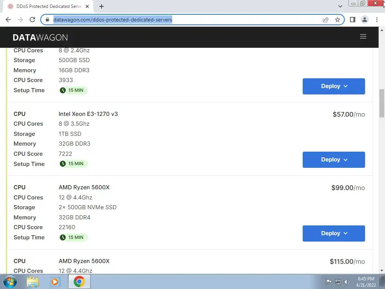Click the 15 MIN badge of Xeon E3-1270 v3
Image resolution: width=385 pixels, height=289 pixels.
click(73, 164)
